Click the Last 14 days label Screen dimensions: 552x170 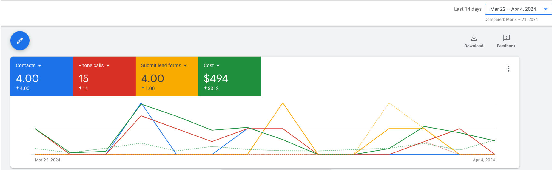468,9
